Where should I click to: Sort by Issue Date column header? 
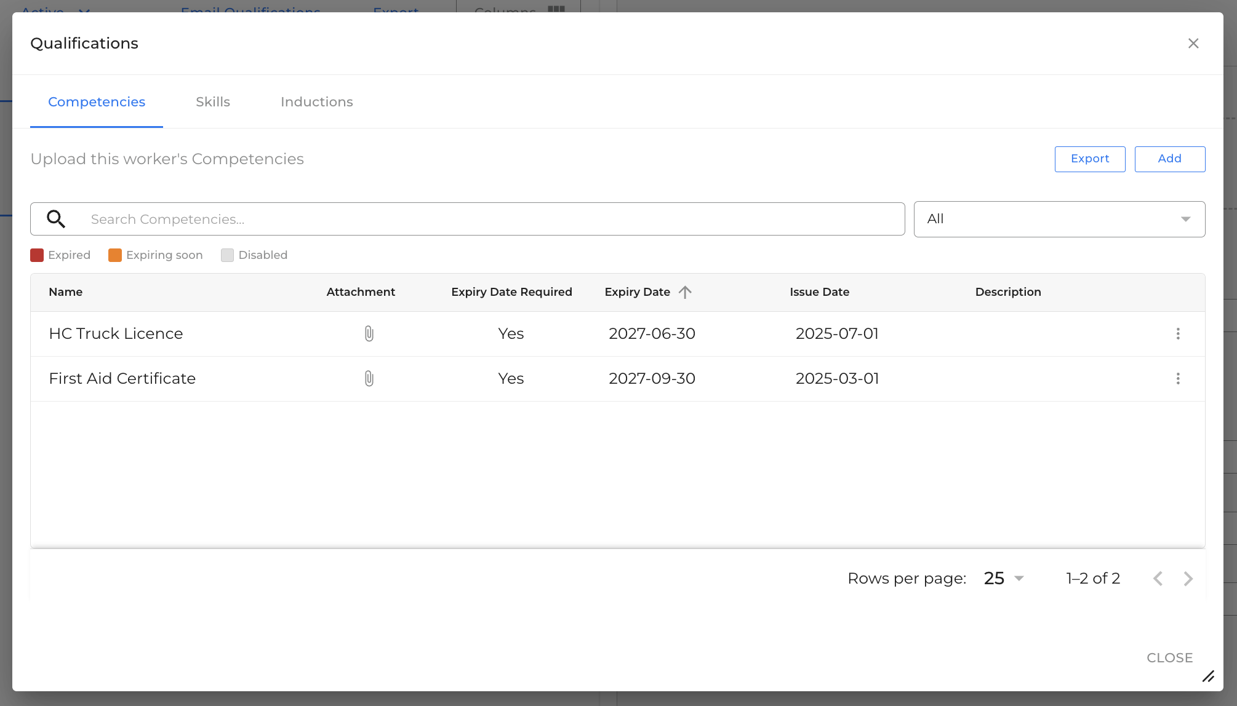pyautogui.click(x=819, y=292)
